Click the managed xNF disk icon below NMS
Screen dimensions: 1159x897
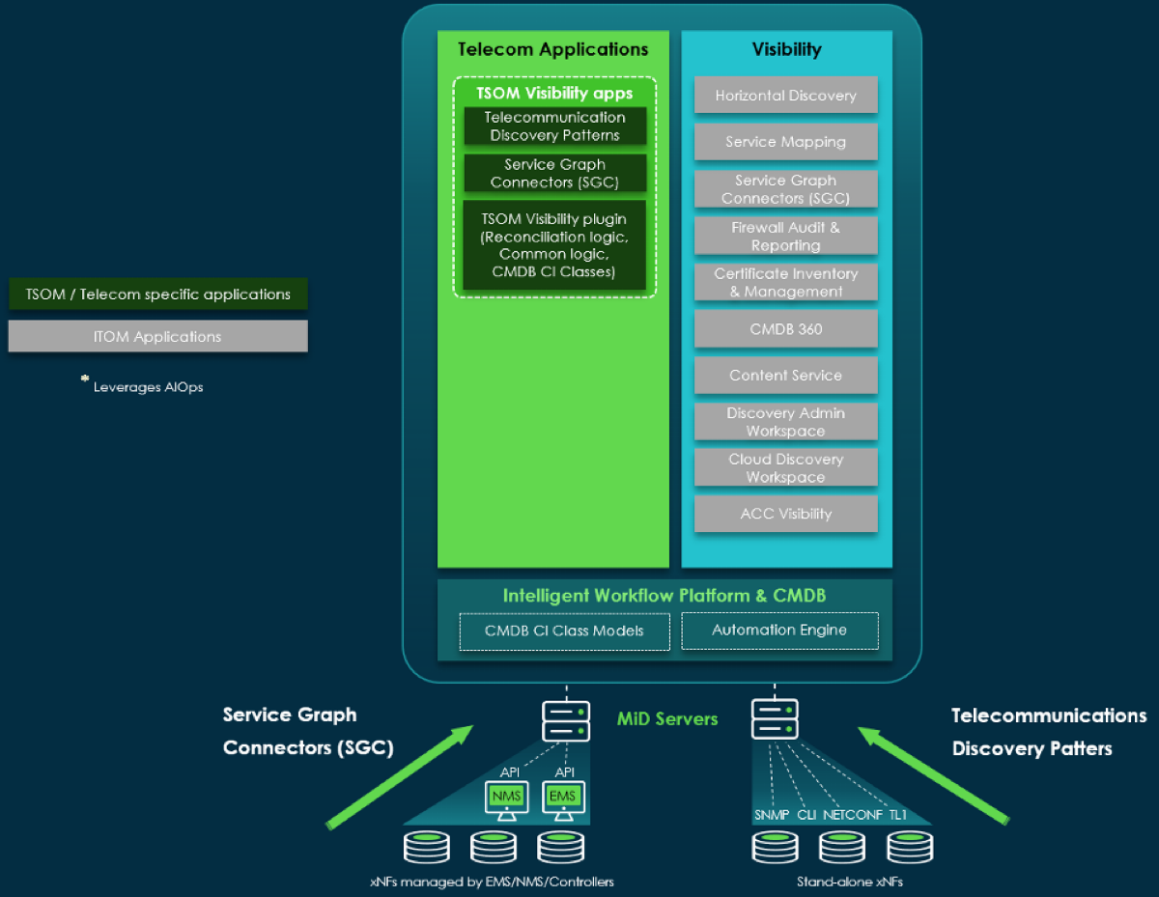coord(494,848)
